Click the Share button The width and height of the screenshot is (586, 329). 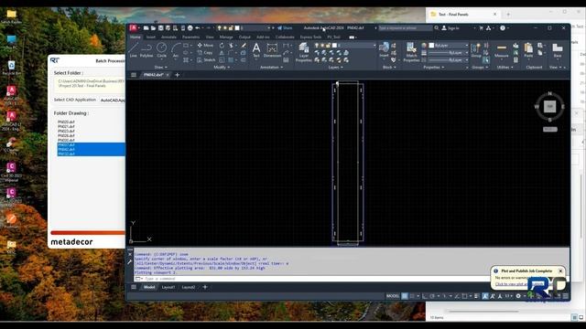coord(285,28)
